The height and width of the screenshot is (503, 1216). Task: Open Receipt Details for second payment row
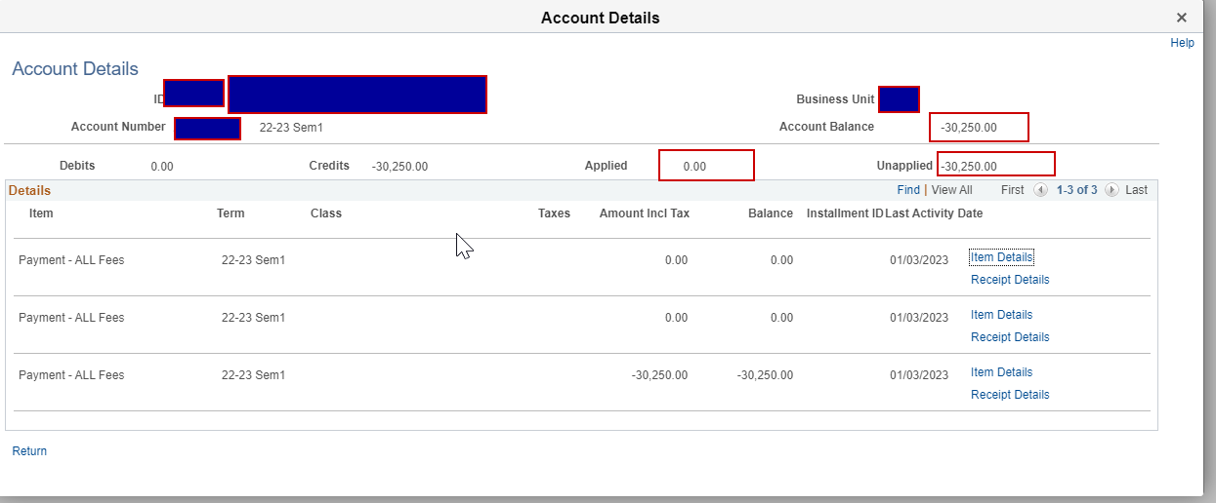pos(1010,337)
